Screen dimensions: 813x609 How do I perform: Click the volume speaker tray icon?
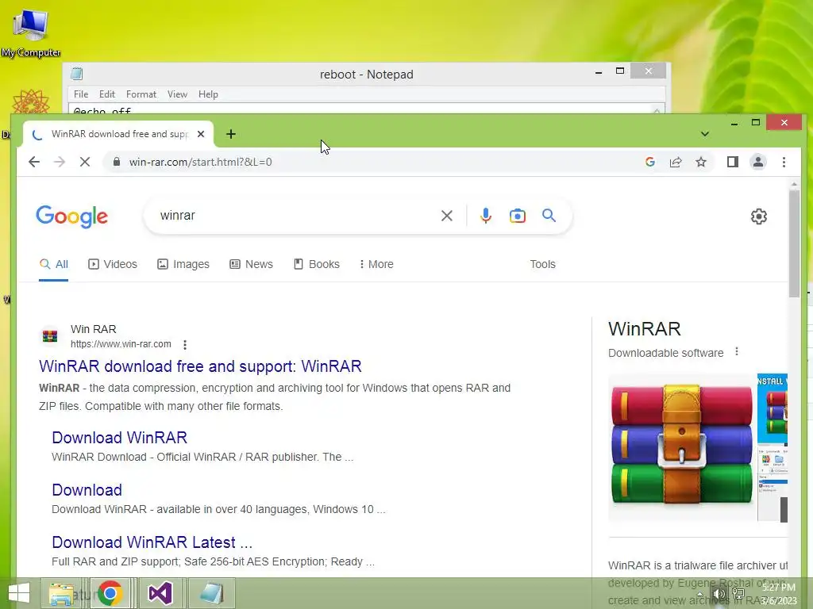click(719, 593)
